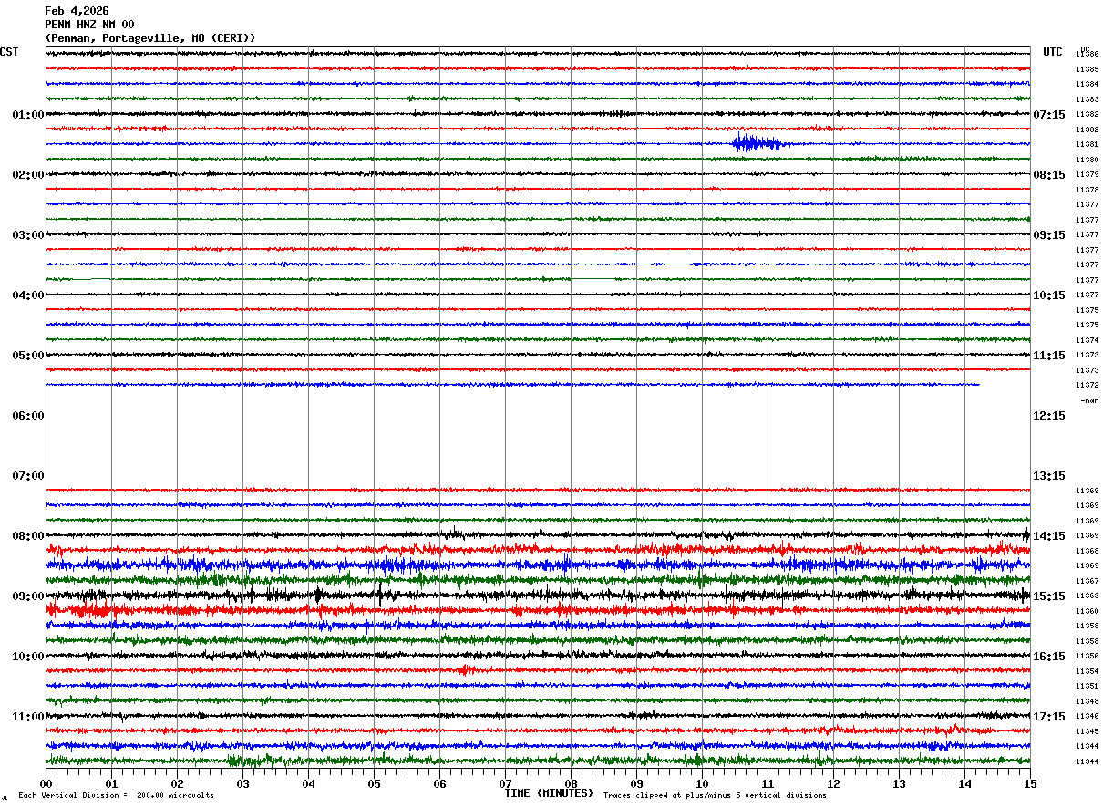Click the "00" minute tick label
Image resolution: width=1103 pixels, height=808 pixels.
(x=46, y=783)
